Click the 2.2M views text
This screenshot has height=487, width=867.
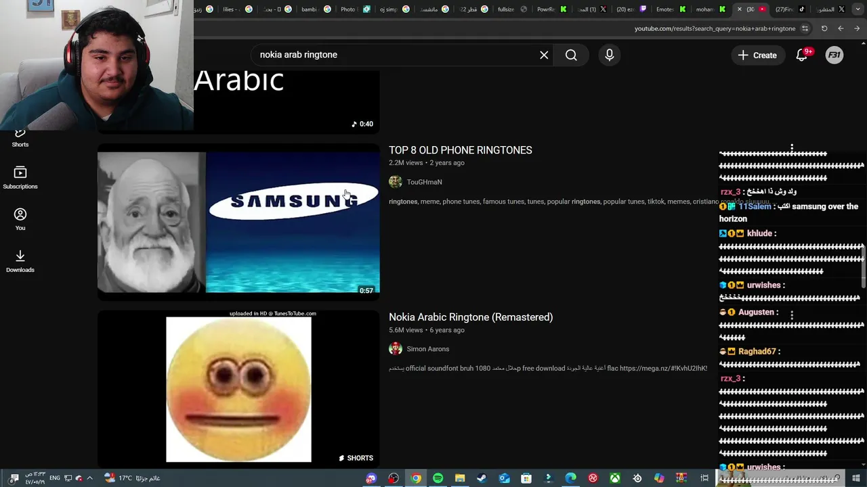406,163
